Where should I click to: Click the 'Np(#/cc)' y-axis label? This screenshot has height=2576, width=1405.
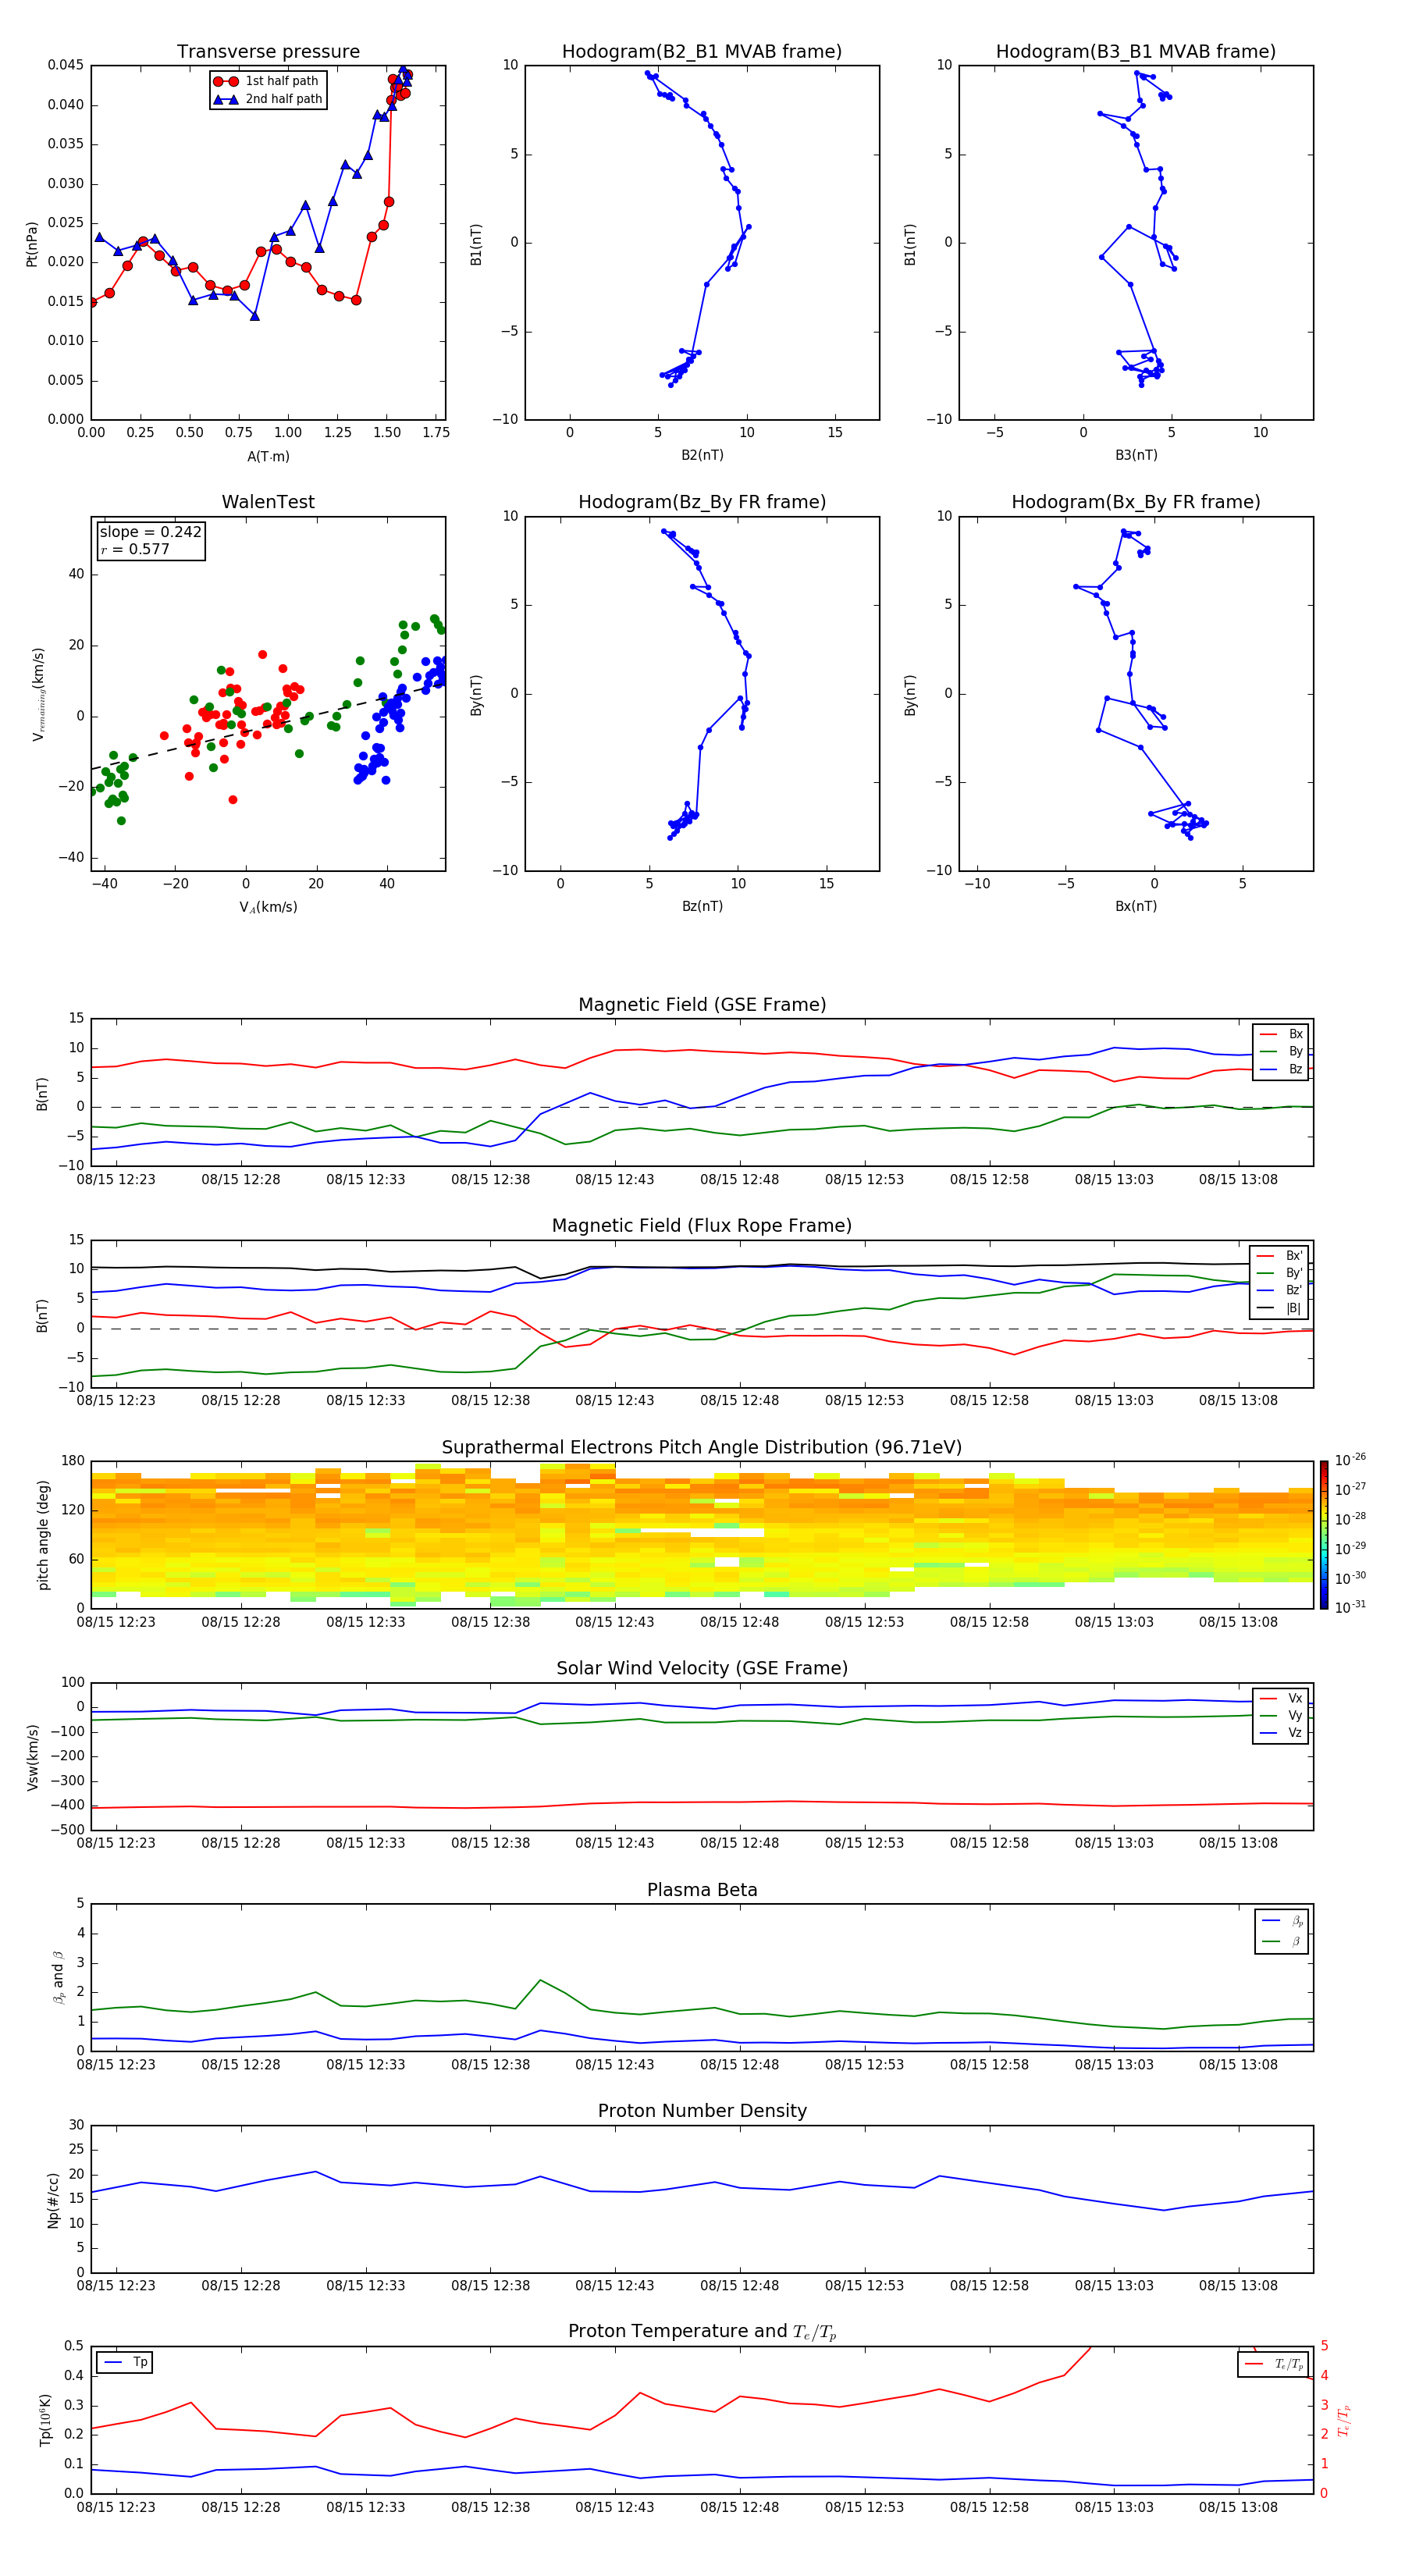[53, 2199]
